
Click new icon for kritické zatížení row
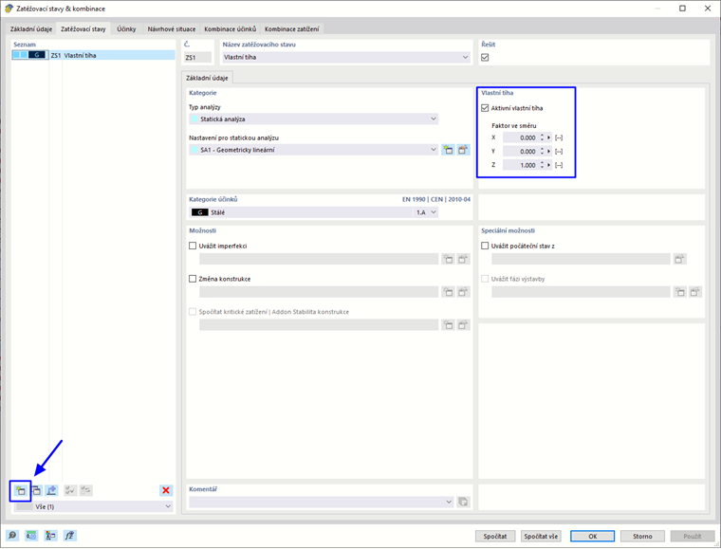[x=448, y=325]
